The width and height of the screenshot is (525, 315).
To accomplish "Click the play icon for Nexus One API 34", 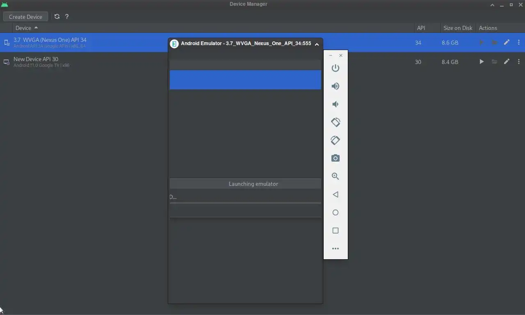I will (482, 42).
